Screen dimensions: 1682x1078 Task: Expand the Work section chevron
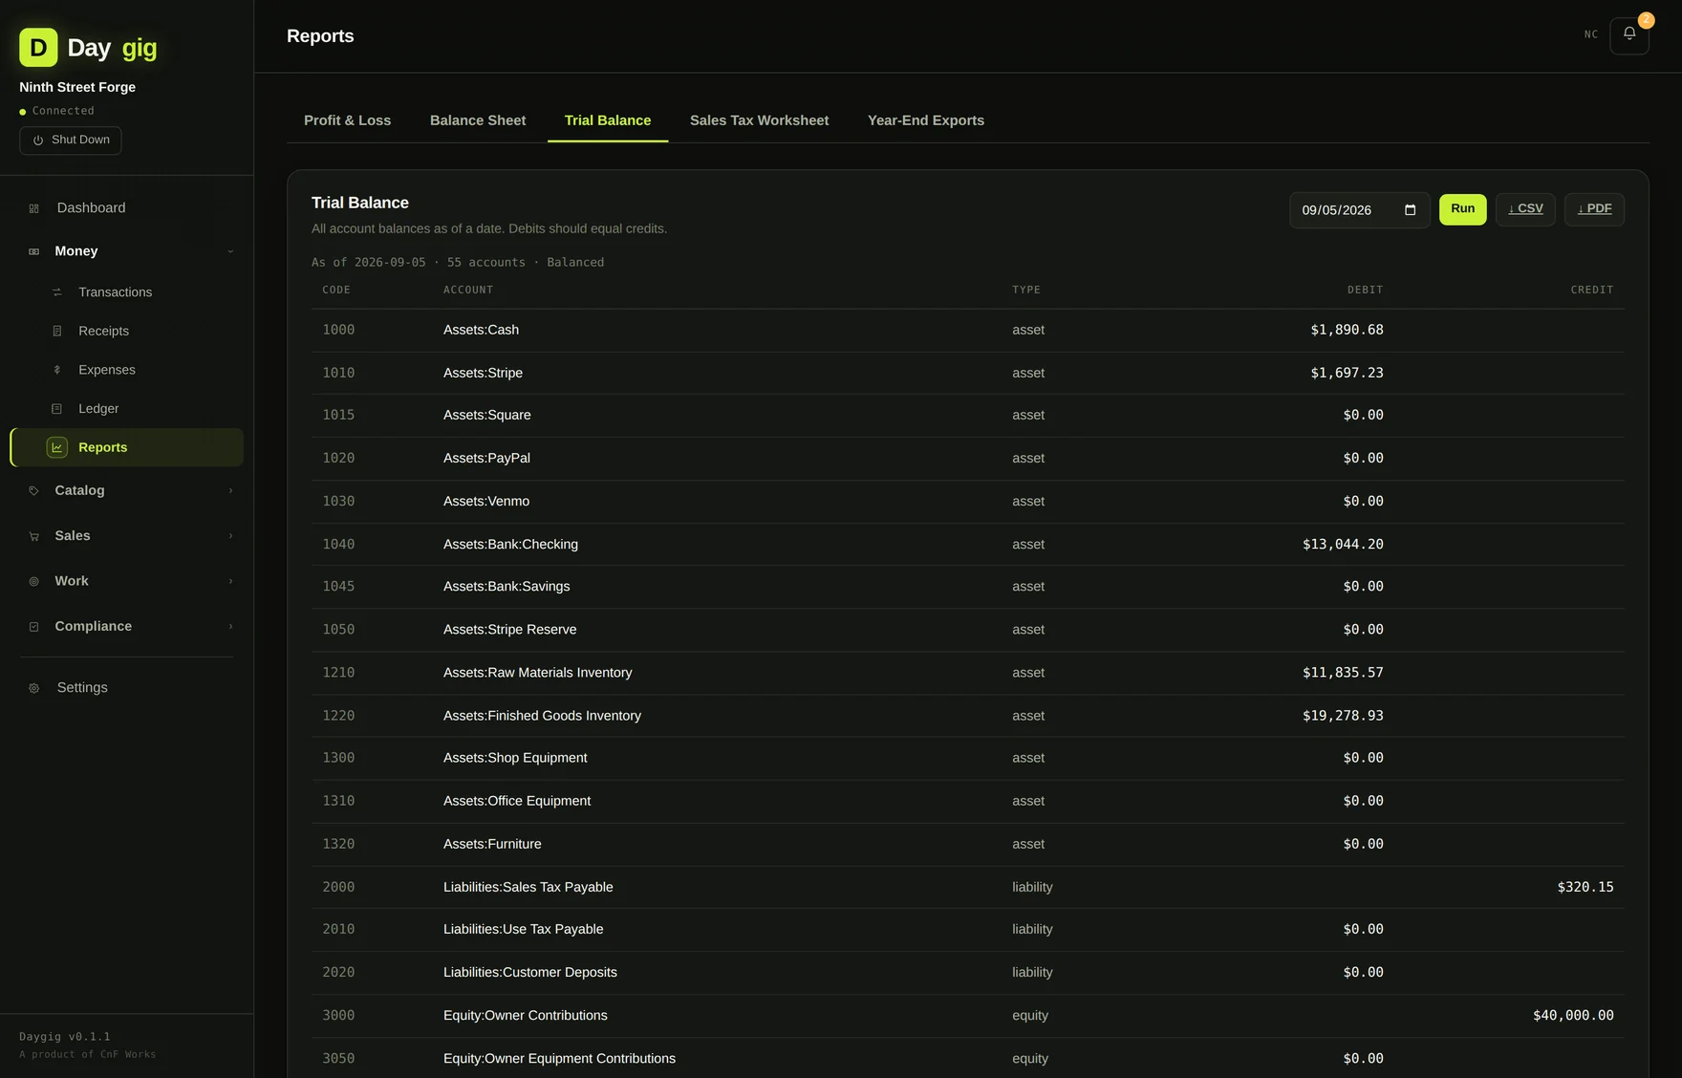point(230,581)
